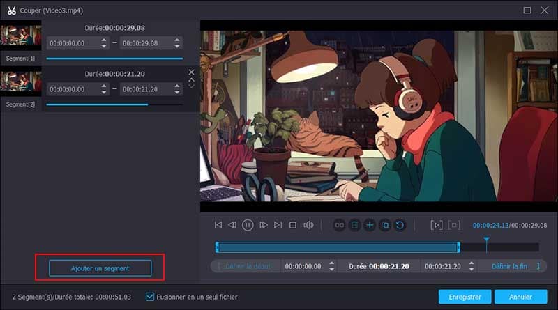Move Segment[2] up in the list
The height and width of the screenshot is (310, 558).
[192, 79]
